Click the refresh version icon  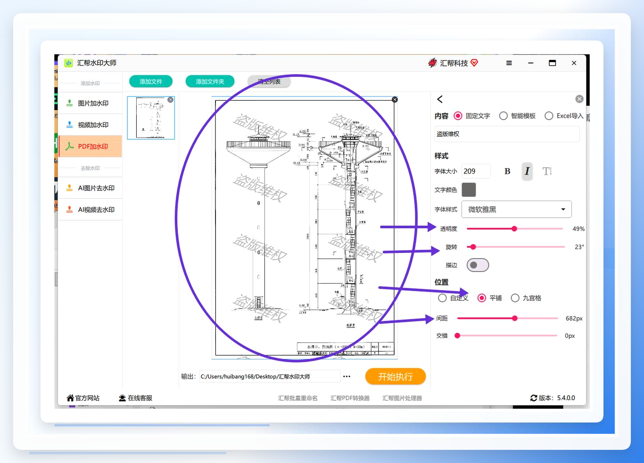coord(534,398)
